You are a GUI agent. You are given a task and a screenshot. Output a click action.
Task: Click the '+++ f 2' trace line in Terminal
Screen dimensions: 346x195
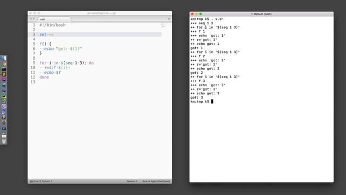[x=198, y=56]
